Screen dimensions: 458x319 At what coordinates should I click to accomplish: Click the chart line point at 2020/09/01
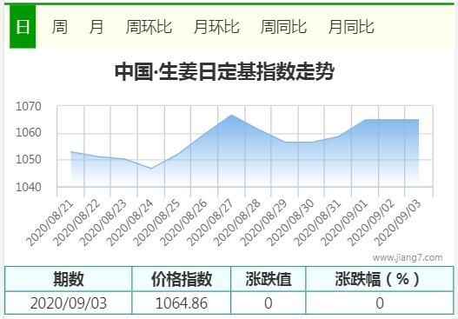365,119
